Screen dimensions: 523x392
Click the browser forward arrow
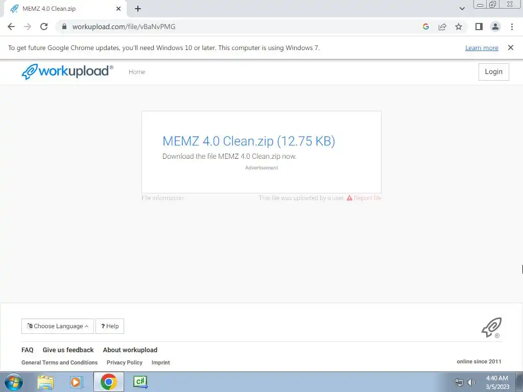(x=28, y=27)
